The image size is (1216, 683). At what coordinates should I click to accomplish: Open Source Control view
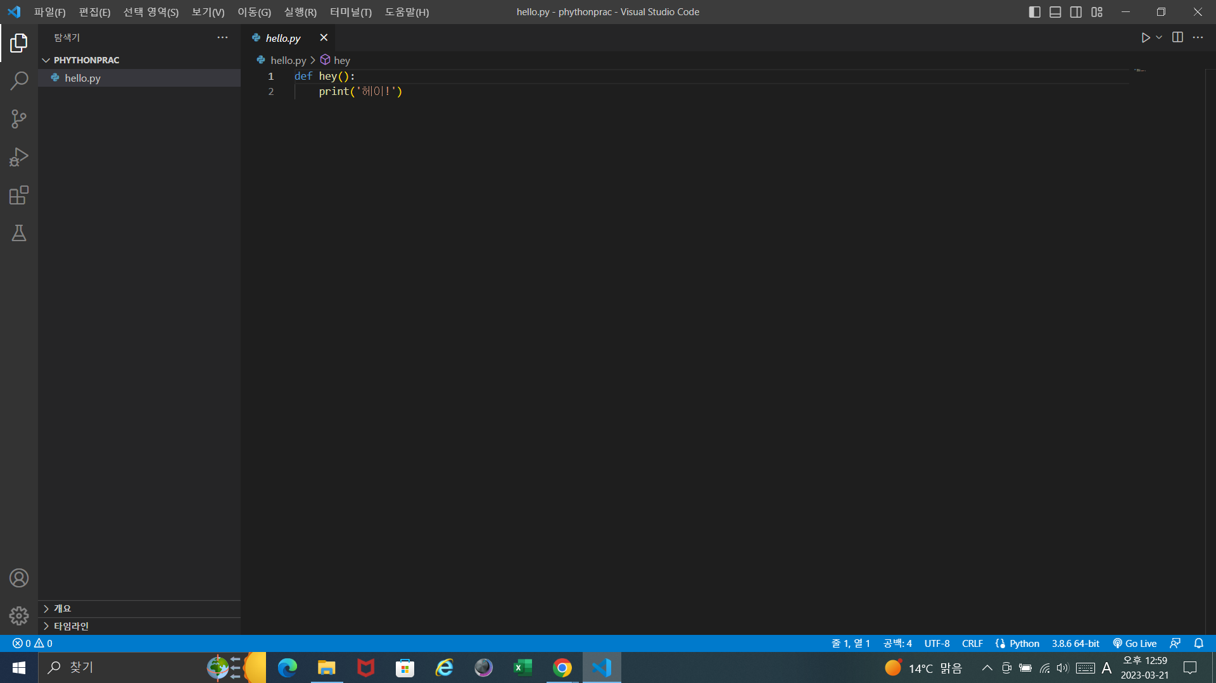tap(19, 119)
